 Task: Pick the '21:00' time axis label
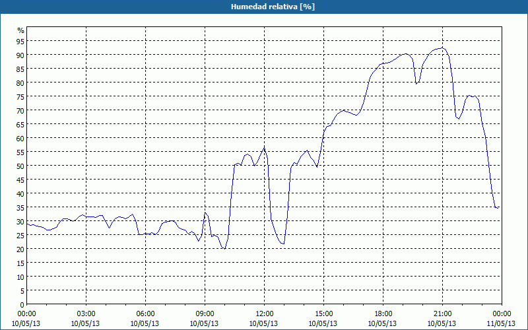[x=442, y=314]
